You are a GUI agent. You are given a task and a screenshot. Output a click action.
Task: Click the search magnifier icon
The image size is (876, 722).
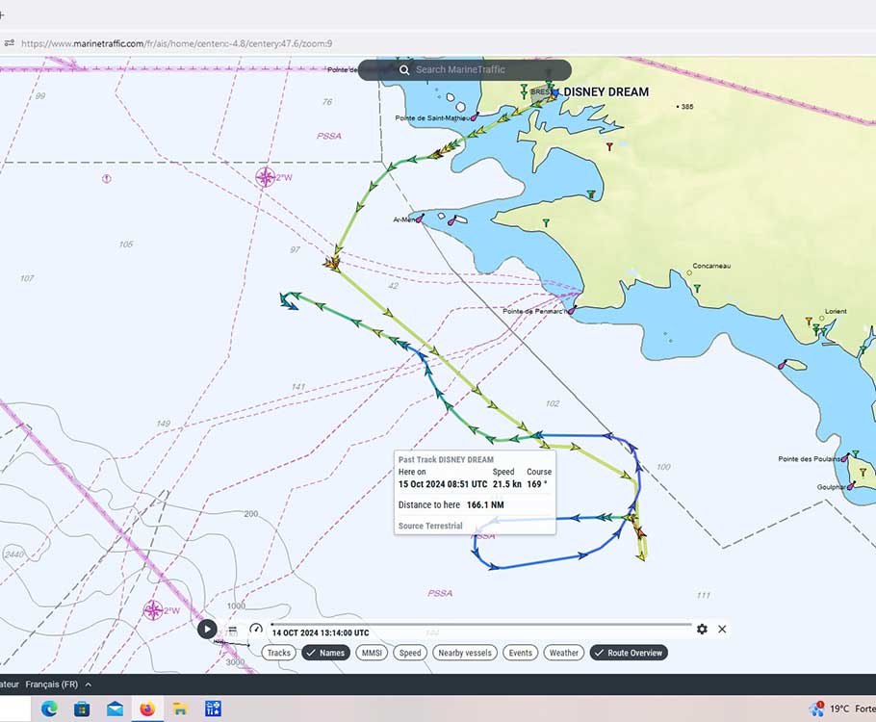point(404,70)
